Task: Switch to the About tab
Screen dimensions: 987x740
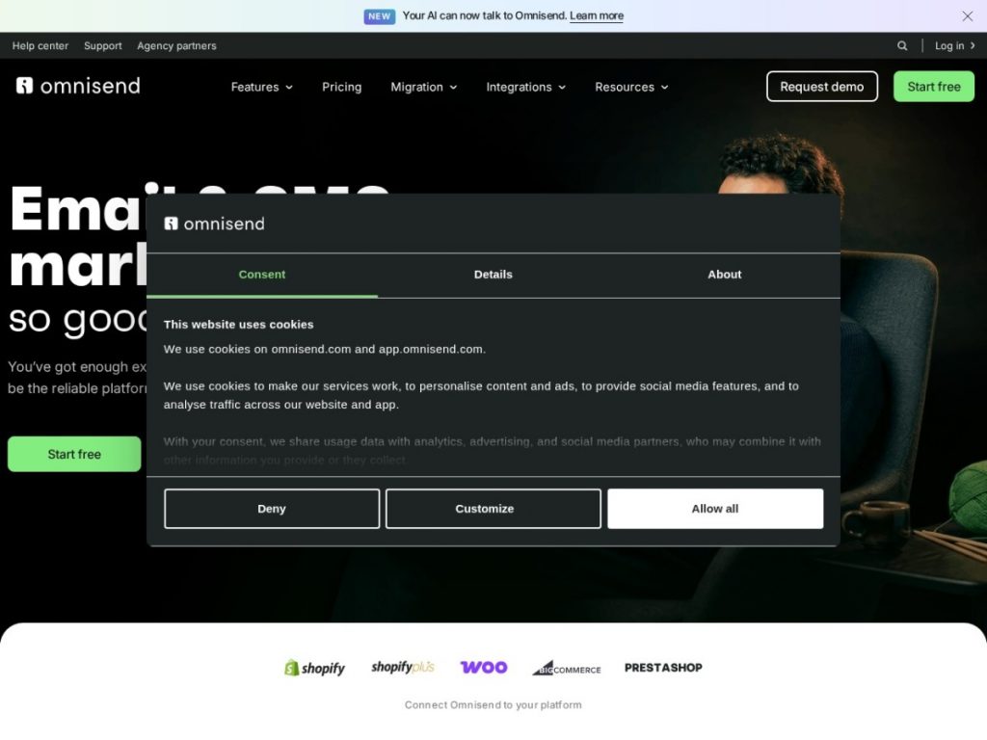Action: [725, 275]
